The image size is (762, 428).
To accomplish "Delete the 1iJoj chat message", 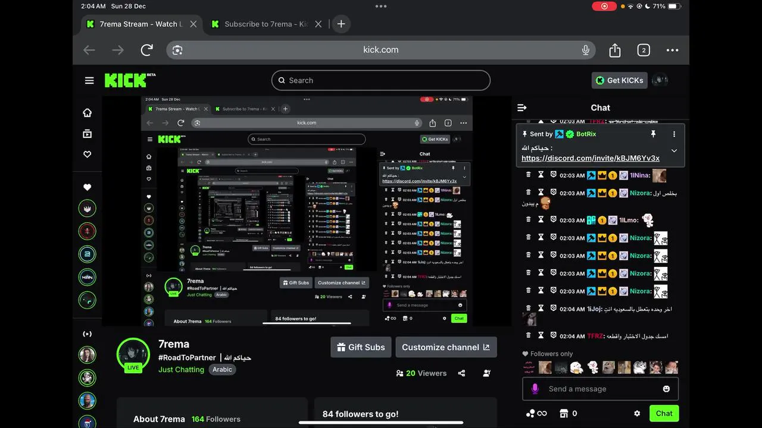I will [x=528, y=309].
